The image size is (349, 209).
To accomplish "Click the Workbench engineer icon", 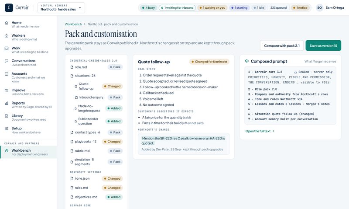I will click(x=7, y=150).
